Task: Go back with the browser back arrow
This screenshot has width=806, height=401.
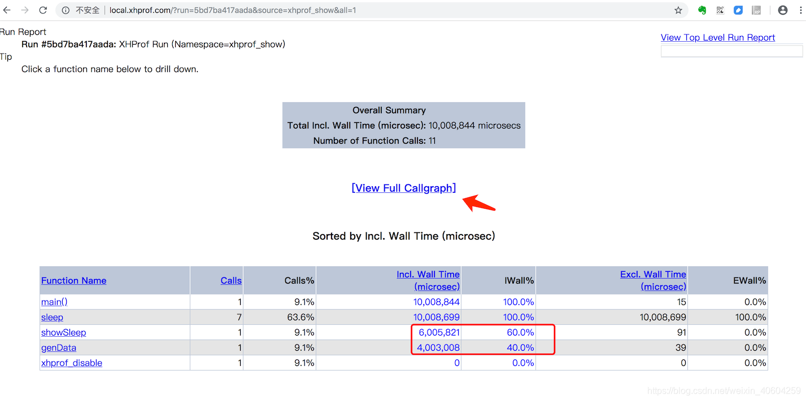Action: tap(7, 10)
